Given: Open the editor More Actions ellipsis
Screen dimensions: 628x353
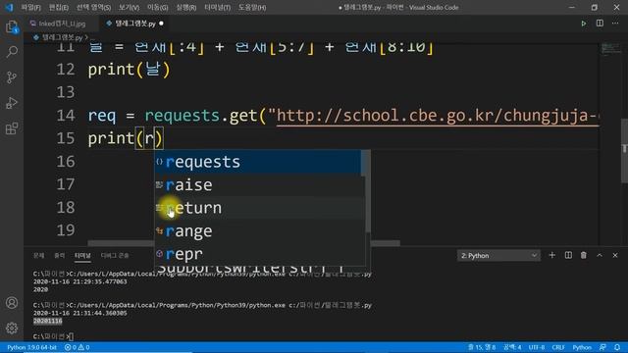Looking at the screenshot, I should pyautogui.click(x=615, y=24).
